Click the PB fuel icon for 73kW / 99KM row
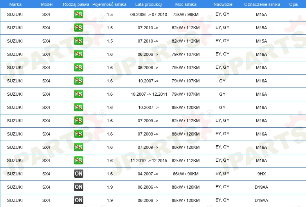The height and width of the screenshot is (207, 306). click(78, 14)
